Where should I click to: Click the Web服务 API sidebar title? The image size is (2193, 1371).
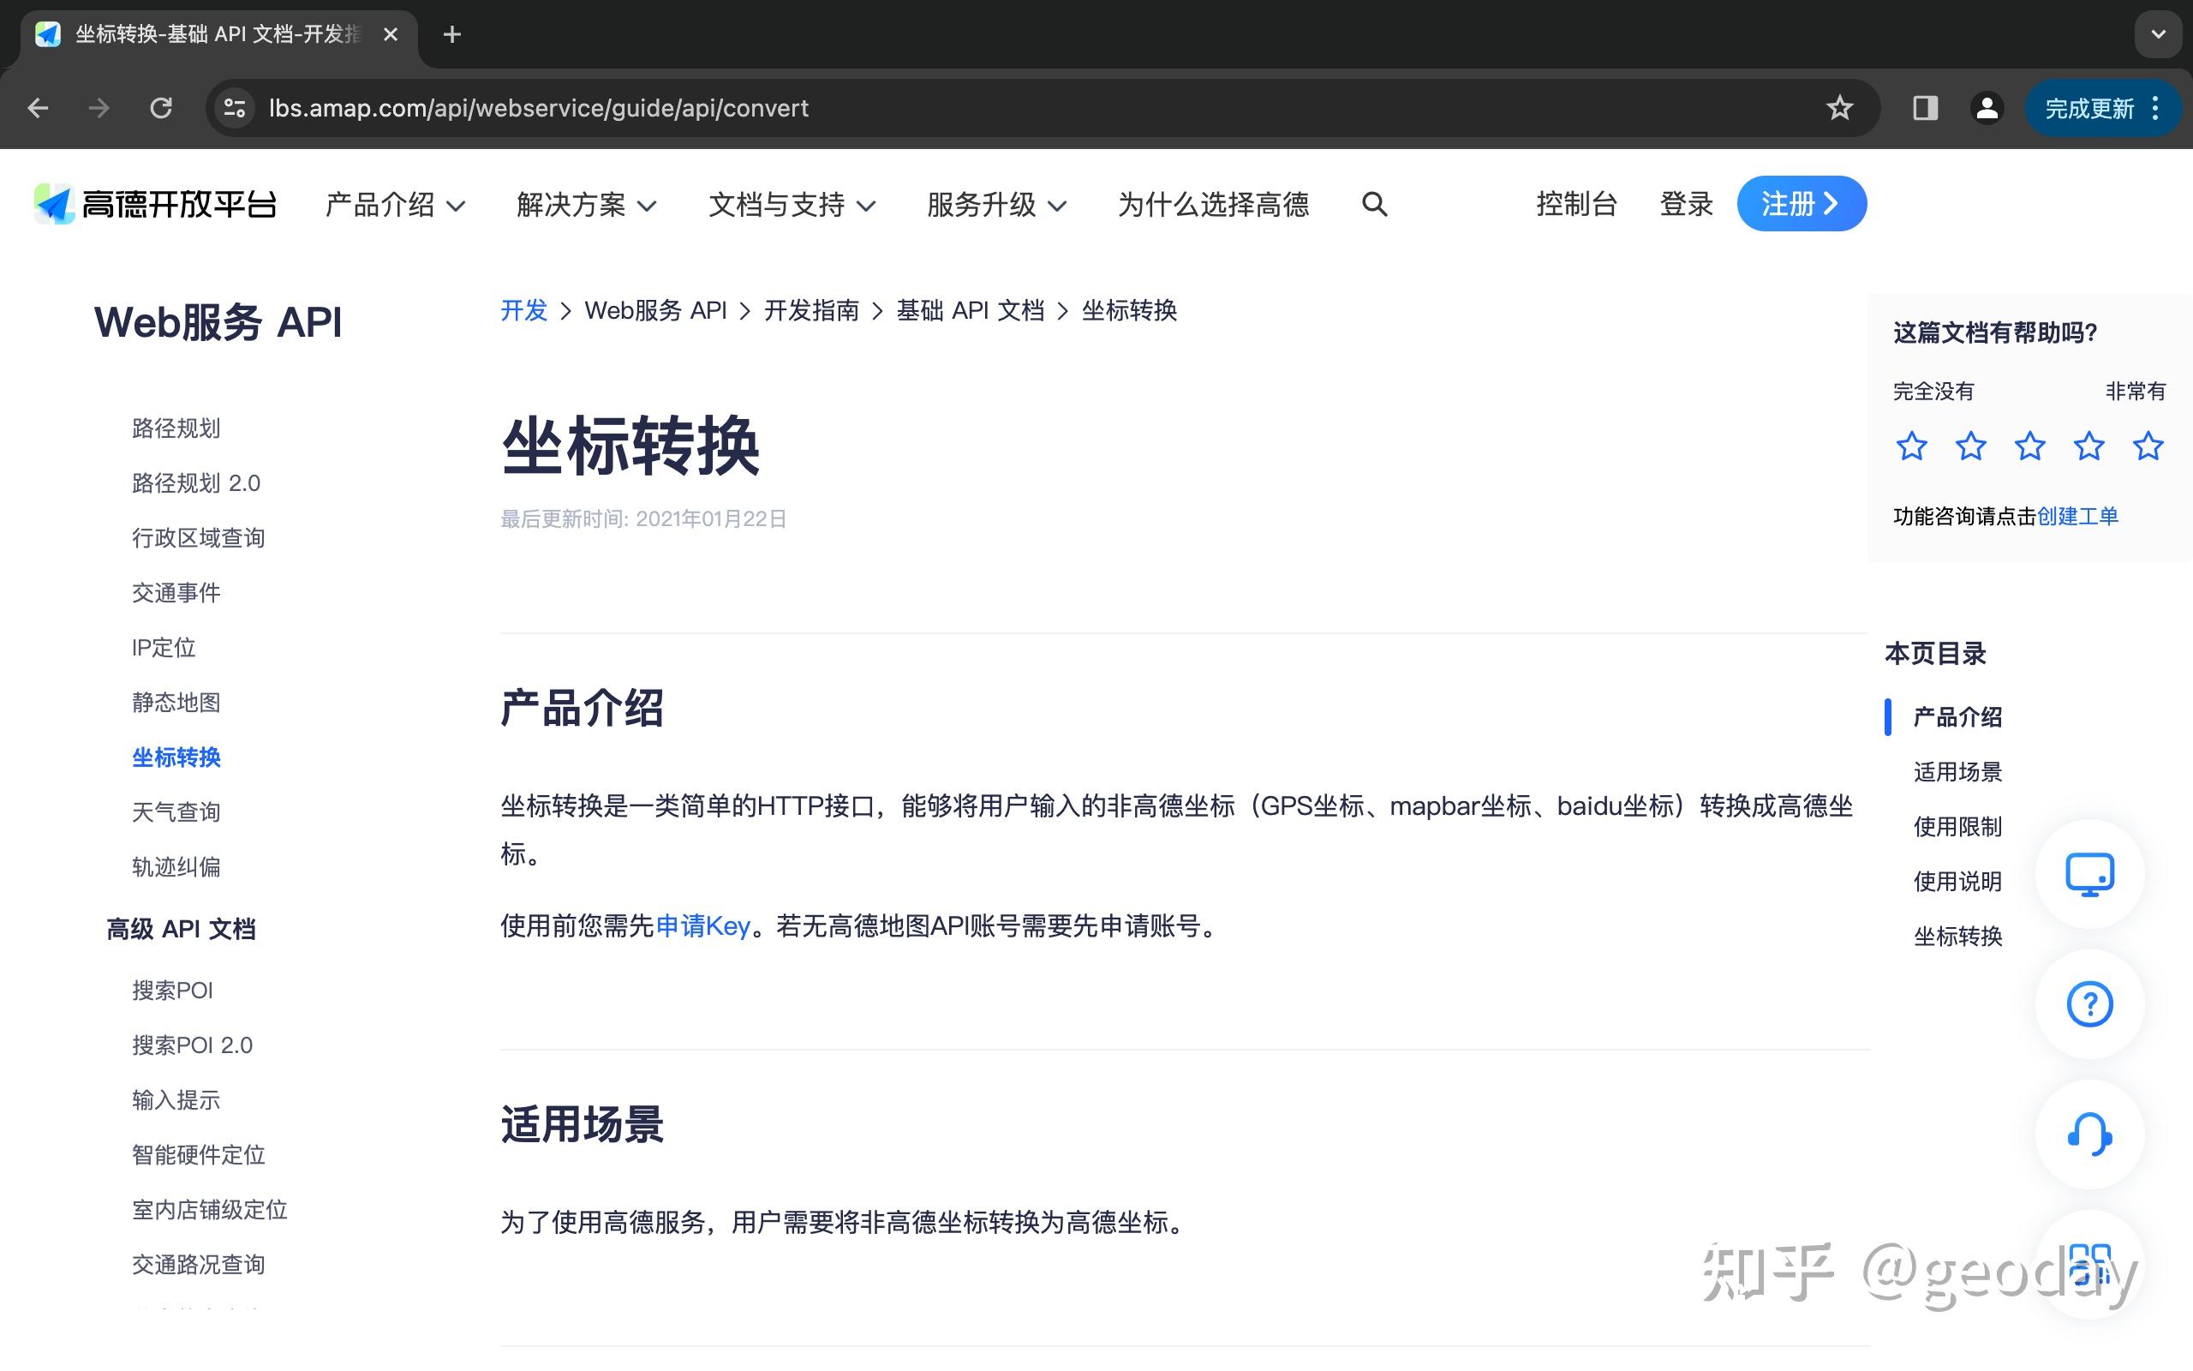218,322
